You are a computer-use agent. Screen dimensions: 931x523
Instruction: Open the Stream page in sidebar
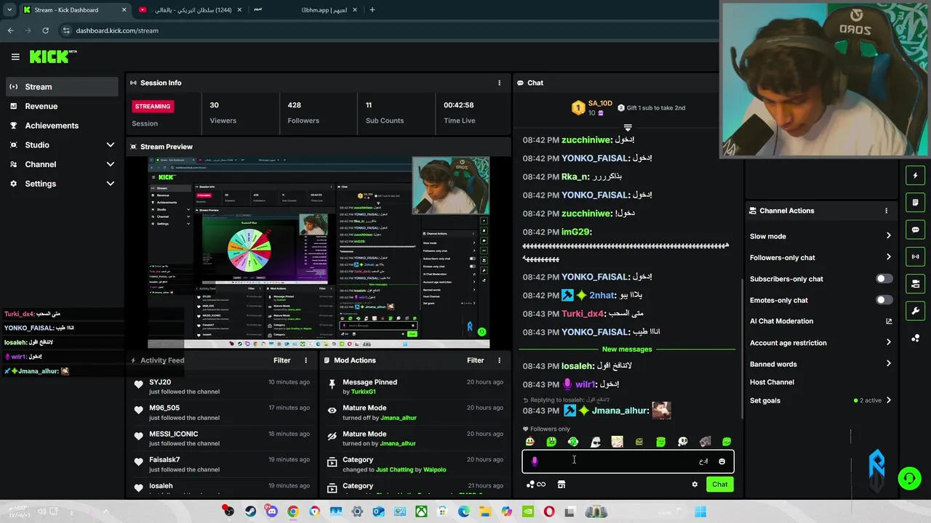(61, 86)
